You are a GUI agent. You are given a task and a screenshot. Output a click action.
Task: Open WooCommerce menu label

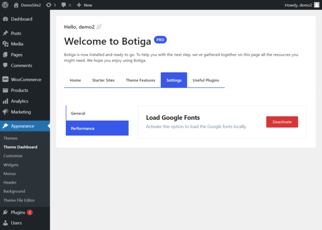26,80
